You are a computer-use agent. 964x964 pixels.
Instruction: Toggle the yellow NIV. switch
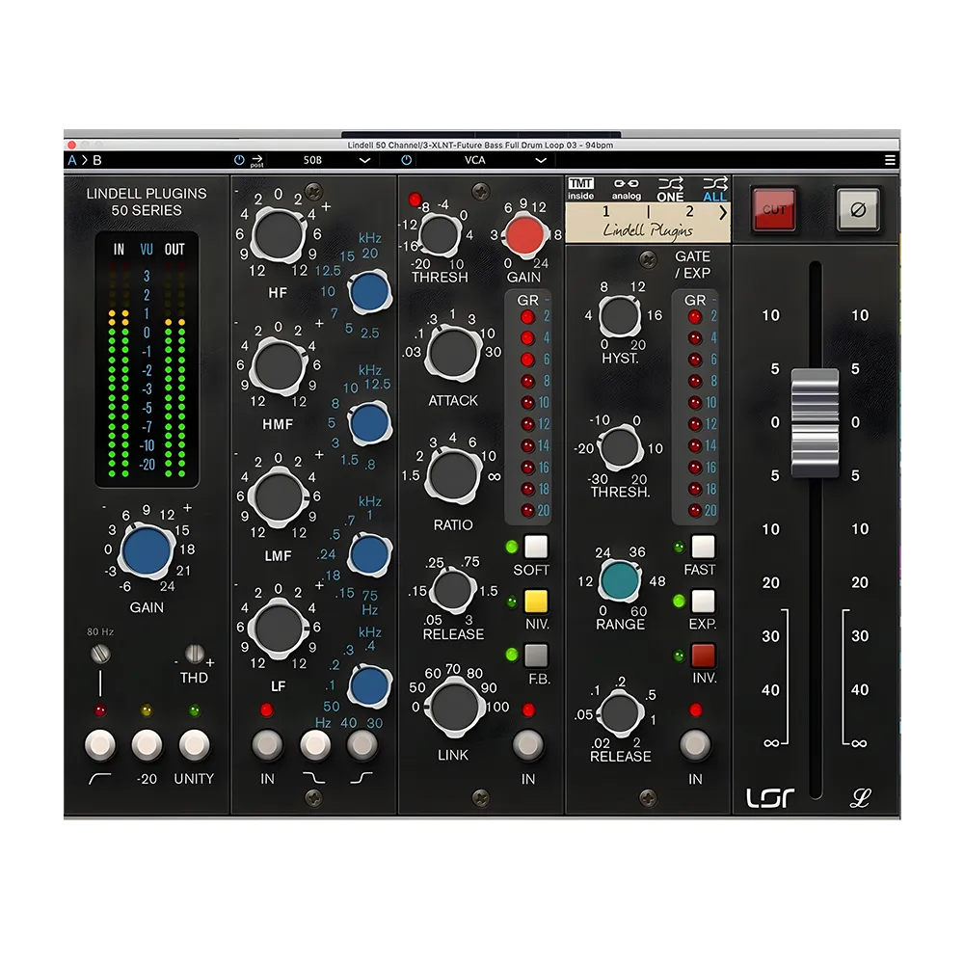[535, 602]
